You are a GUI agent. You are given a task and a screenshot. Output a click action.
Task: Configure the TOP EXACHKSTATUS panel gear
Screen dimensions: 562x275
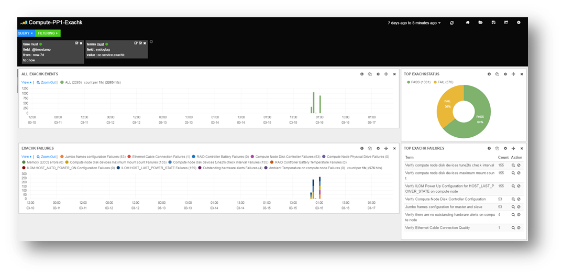pyautogui.click(x=505, y=74)
